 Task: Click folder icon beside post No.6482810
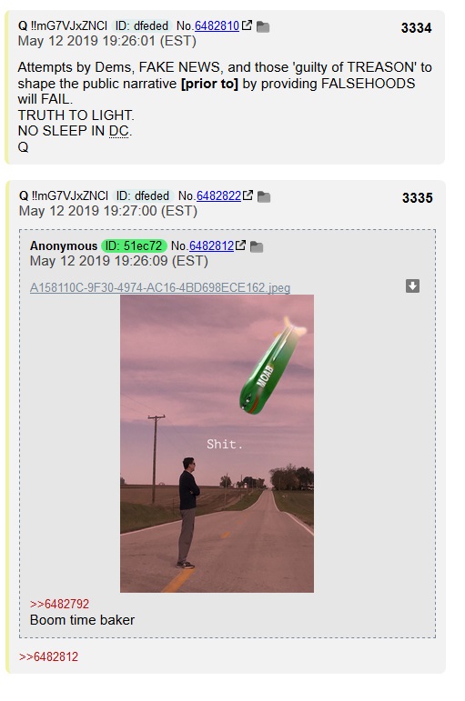(263, 27)
